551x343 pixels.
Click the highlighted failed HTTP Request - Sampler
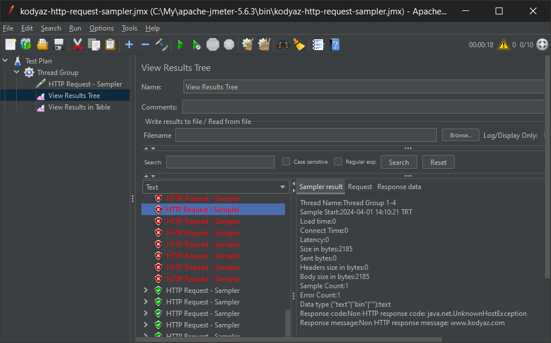(213, 210)
